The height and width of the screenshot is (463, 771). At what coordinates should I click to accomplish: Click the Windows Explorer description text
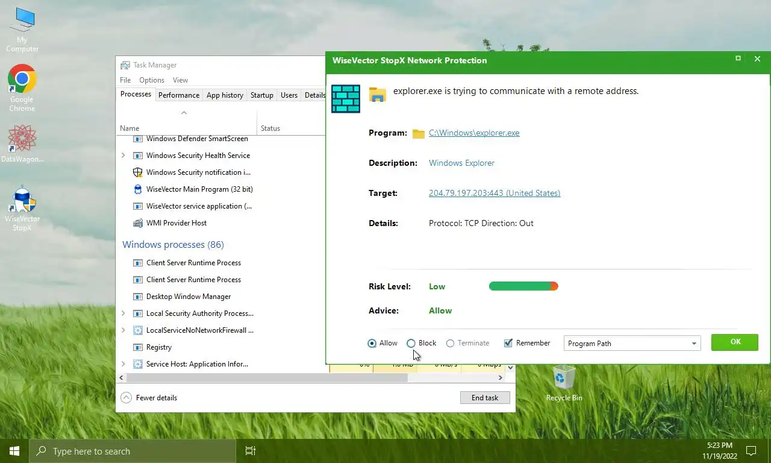tap(461, 163)
